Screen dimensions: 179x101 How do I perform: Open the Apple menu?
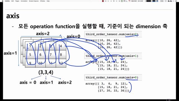(3, 1)
